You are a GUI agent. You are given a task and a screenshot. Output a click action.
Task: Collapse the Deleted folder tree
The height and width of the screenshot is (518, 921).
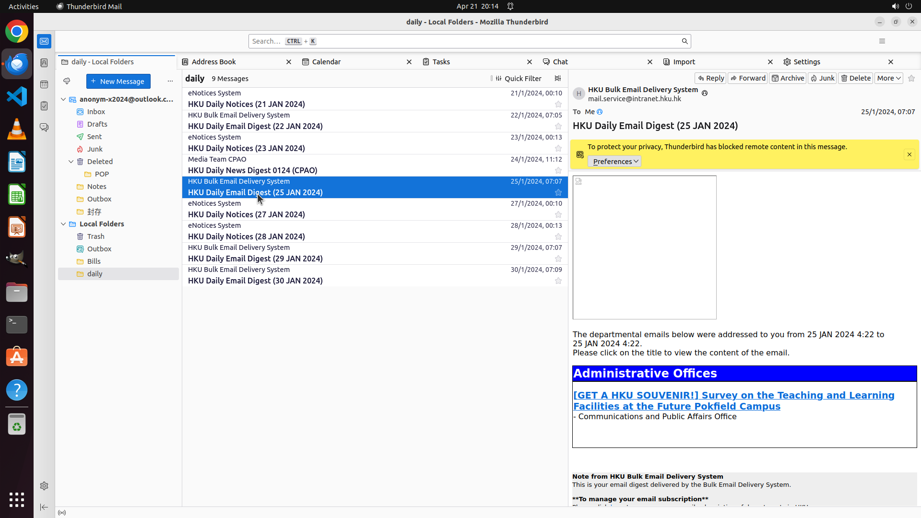point(71,162)
